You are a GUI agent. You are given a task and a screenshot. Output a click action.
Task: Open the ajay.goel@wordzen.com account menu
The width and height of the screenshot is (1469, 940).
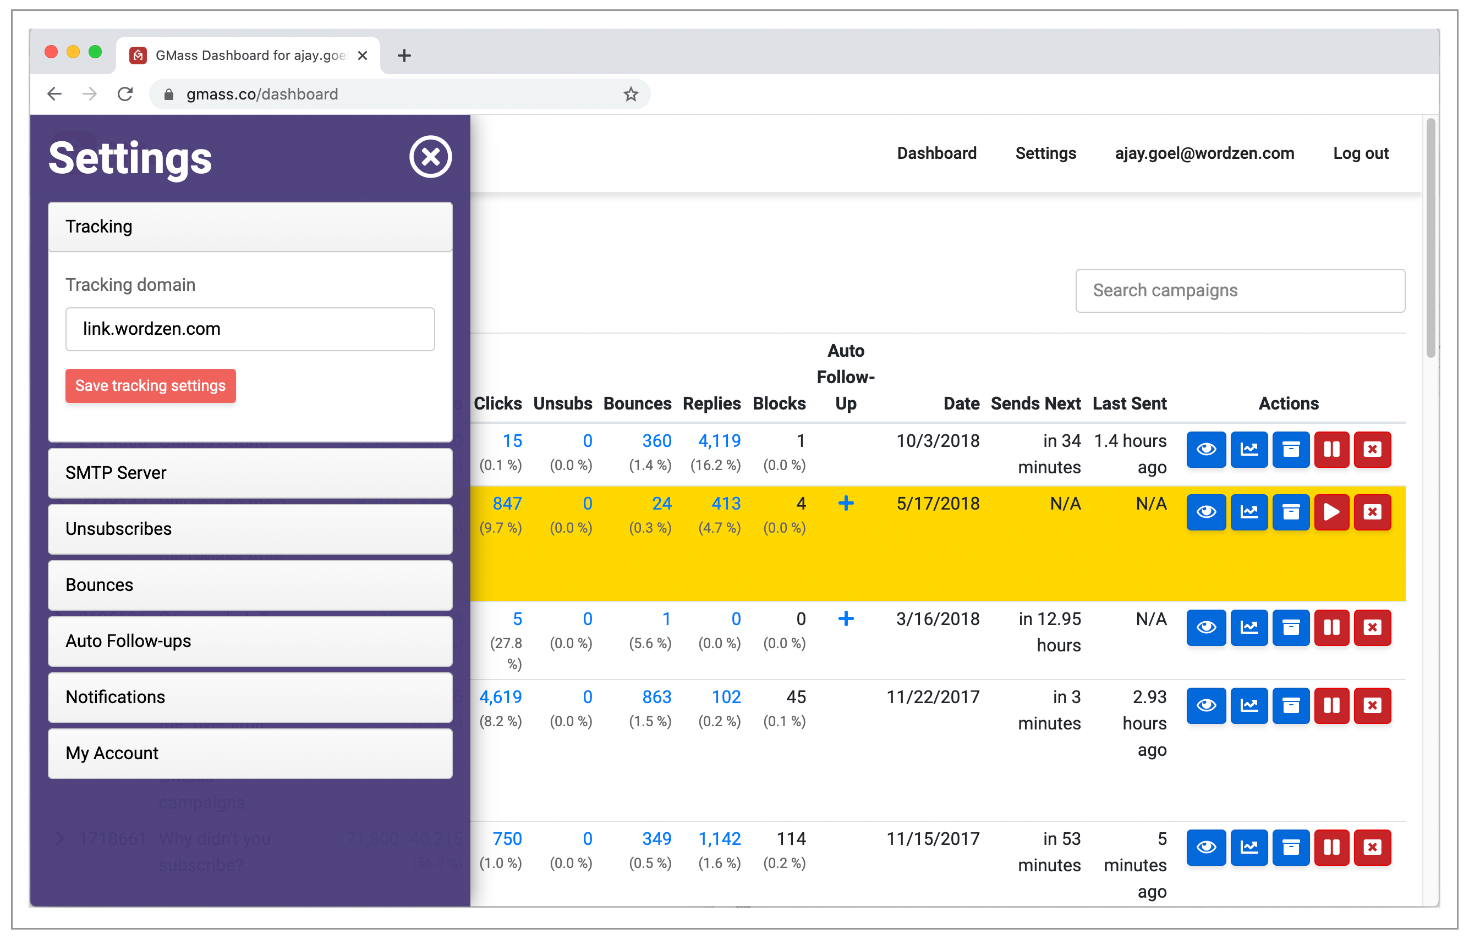1204,153
